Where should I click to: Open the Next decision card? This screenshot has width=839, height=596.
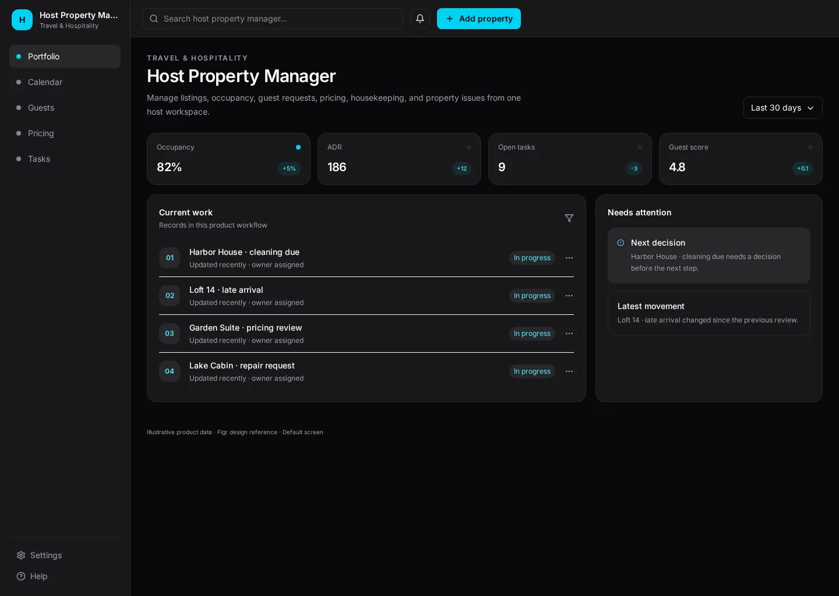pos(709,256)
